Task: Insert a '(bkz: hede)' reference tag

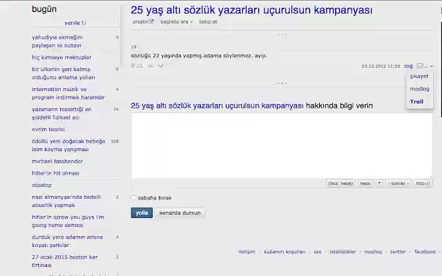Action: (x=340, y=184)
